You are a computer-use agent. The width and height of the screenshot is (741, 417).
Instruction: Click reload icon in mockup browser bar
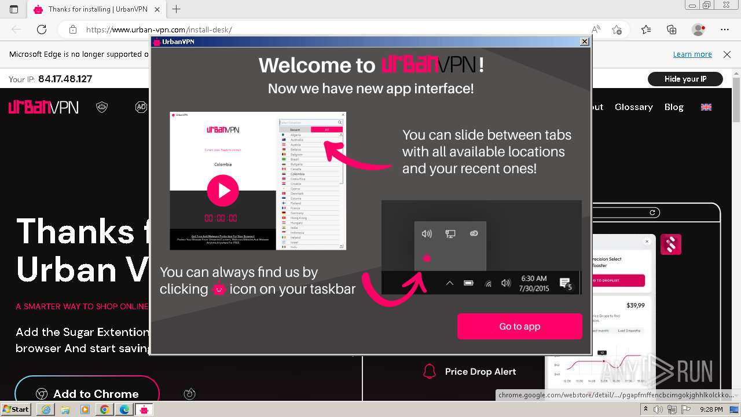(652, 213)
